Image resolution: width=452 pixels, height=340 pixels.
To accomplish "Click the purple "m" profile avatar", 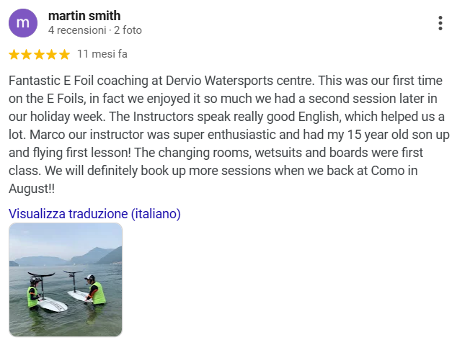I will (22, 22).
